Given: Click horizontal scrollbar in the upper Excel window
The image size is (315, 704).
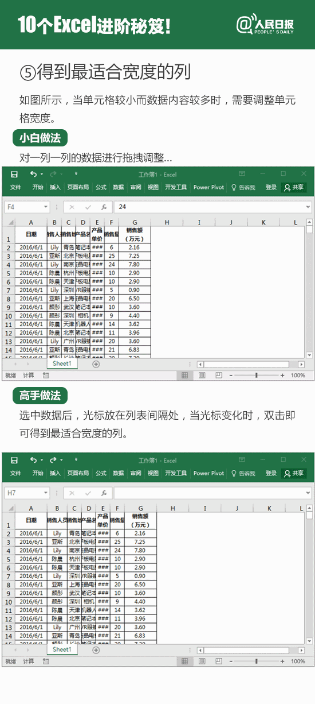Looking at the screenshot, I should click(251, 364).
